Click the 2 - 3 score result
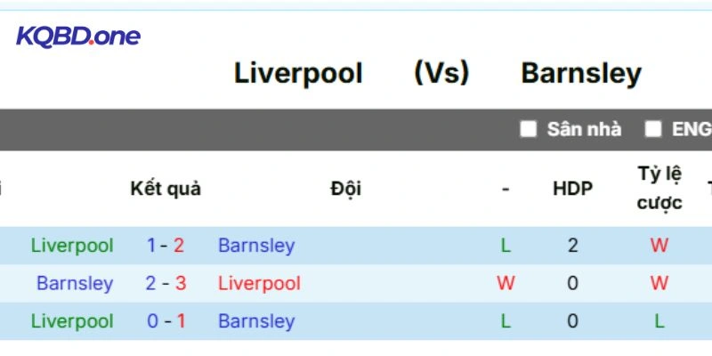The image size is (712, 356). pos(166,284)
